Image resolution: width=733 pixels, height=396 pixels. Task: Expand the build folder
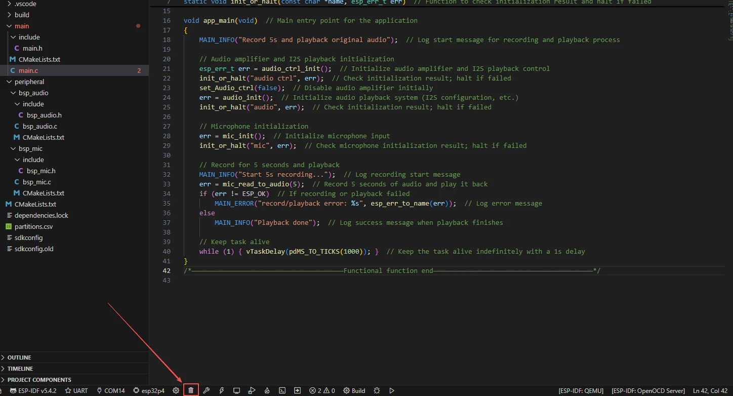pos(22,15)
